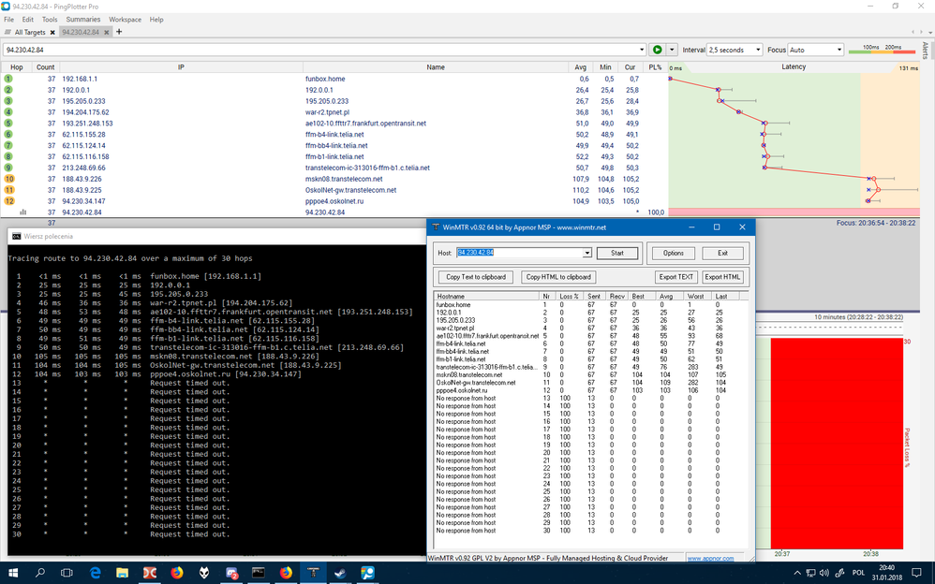Click the Windows Start button
The width and height of the screenshot is (935, 584).
point(11,572)
